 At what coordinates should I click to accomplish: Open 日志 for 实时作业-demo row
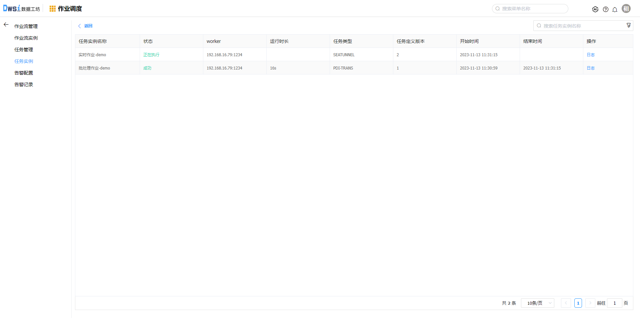point(591,55)
